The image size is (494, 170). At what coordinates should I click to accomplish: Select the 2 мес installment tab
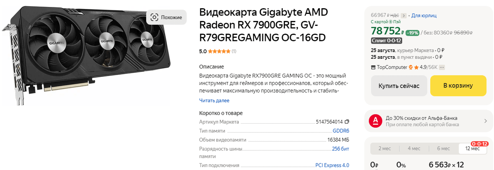tap(384, 149)
